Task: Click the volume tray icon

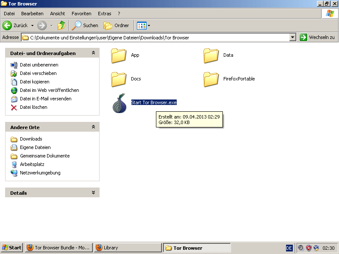Action: (301, 248)
